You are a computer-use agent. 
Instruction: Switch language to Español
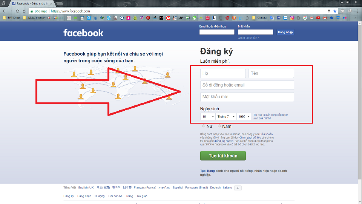coord(178,188)
